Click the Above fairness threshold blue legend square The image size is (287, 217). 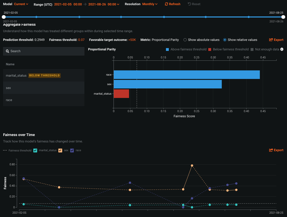(x=167, y=49)
